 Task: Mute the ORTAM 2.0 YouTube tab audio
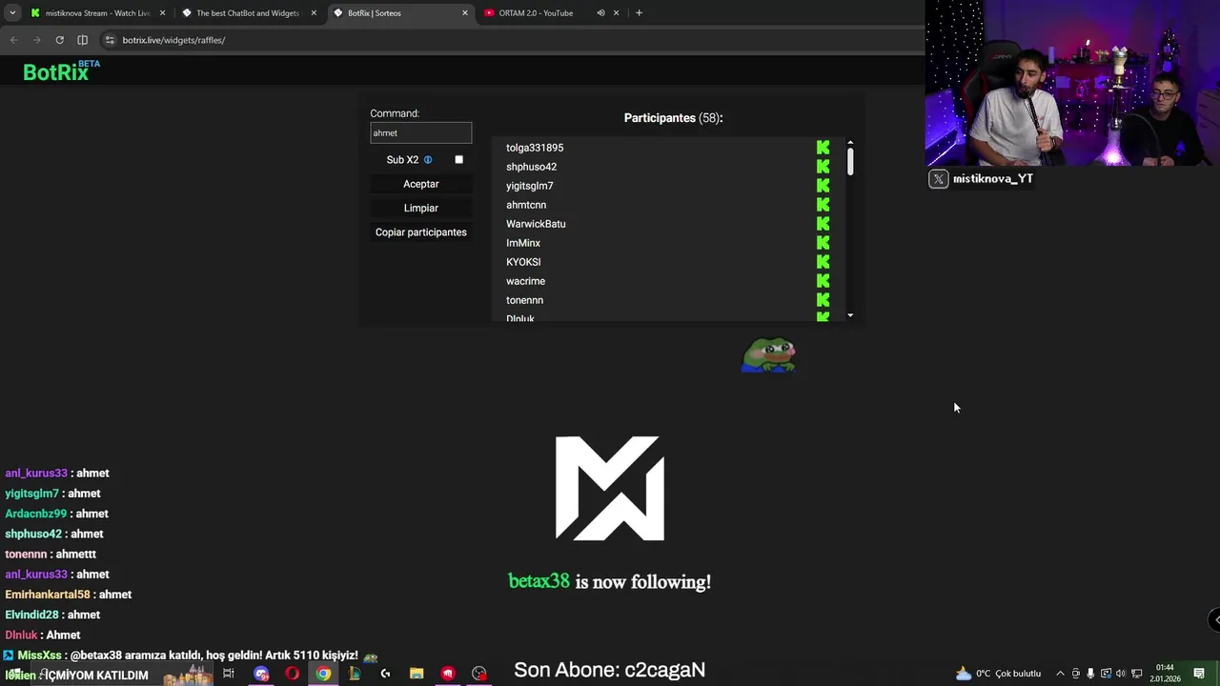point(600,13)
